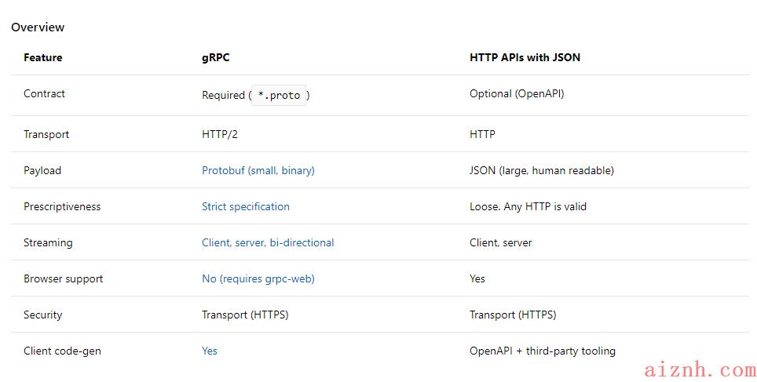Select the Contract row label
Screen dimensions: 757x382
tap(44, 93)
